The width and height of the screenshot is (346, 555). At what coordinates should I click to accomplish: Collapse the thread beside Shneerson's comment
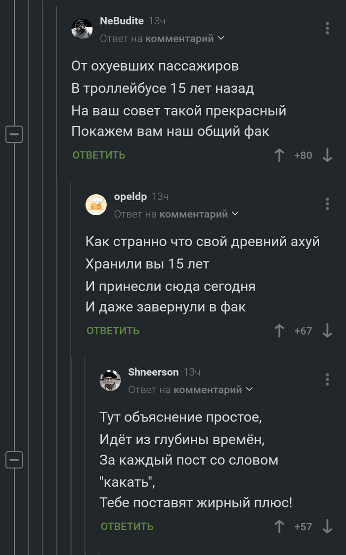(x=14, y=460)
